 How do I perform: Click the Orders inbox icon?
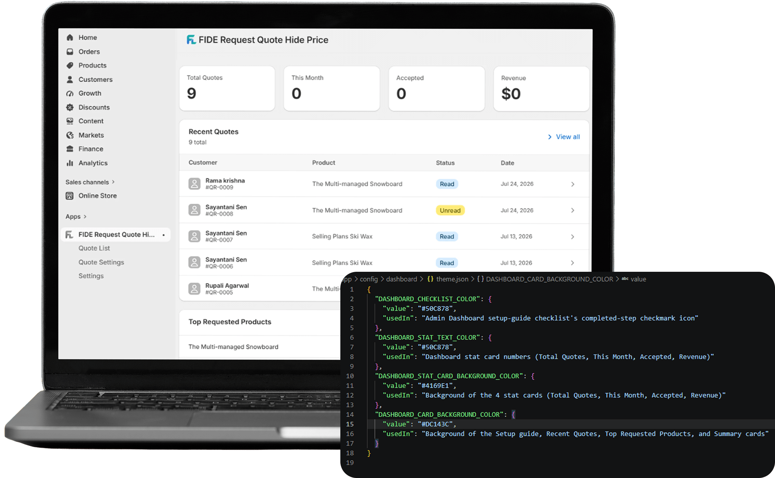[70, 52]
